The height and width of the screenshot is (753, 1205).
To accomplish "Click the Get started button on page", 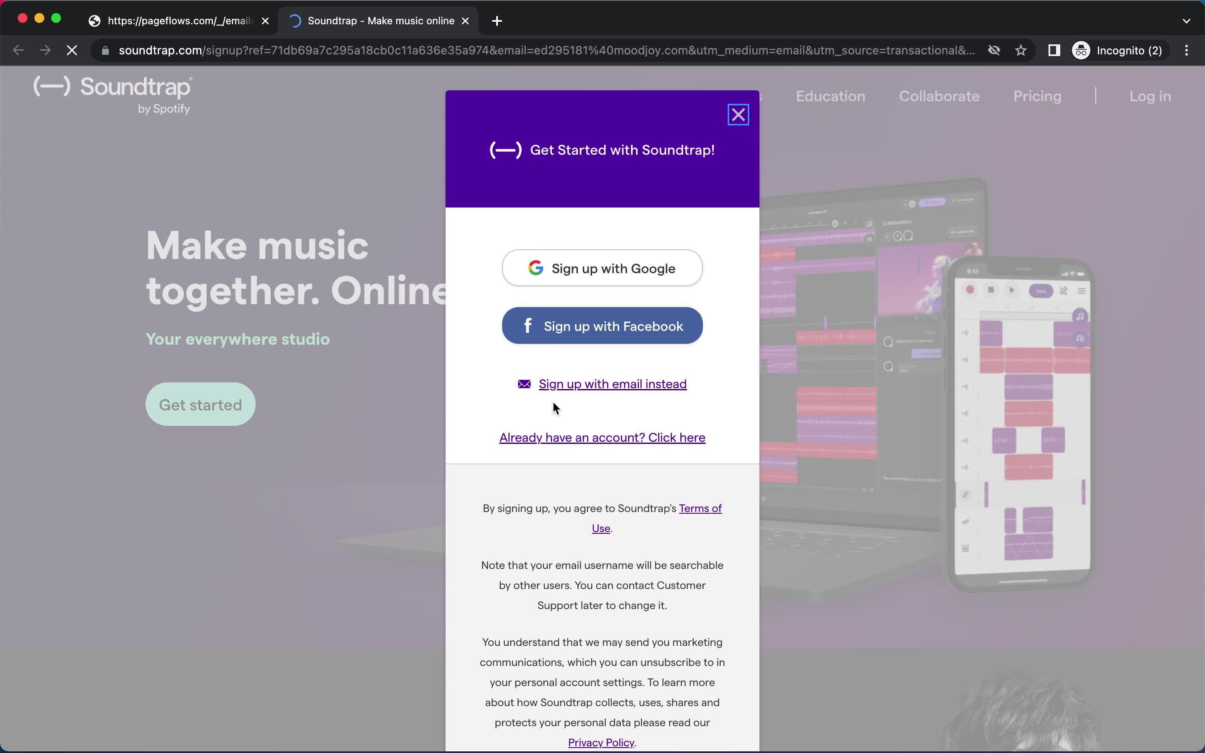I will (x=200, y=405).
